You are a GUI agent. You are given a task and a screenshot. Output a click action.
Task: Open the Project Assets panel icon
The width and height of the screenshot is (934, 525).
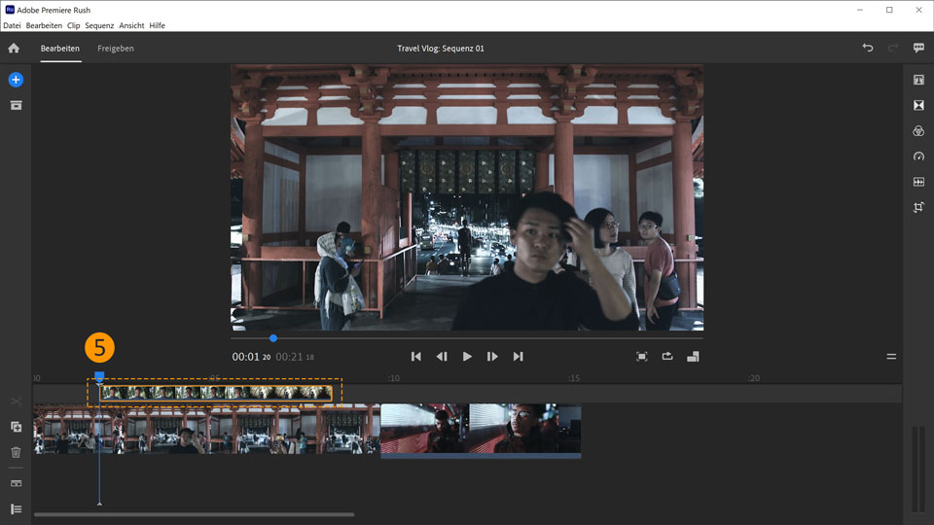coord(17,105)
